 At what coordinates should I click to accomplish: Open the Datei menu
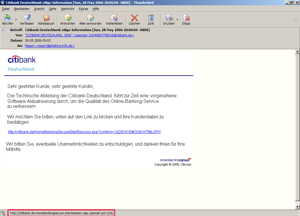pyautogui.click(x=6, y=9)
